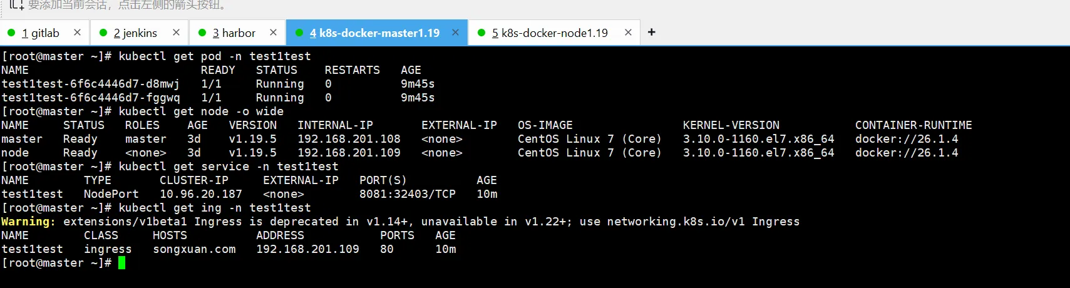This screenshot has height=288, width=1070.
Task: Switch to the gitlab session tab
Action: [41, 33]
